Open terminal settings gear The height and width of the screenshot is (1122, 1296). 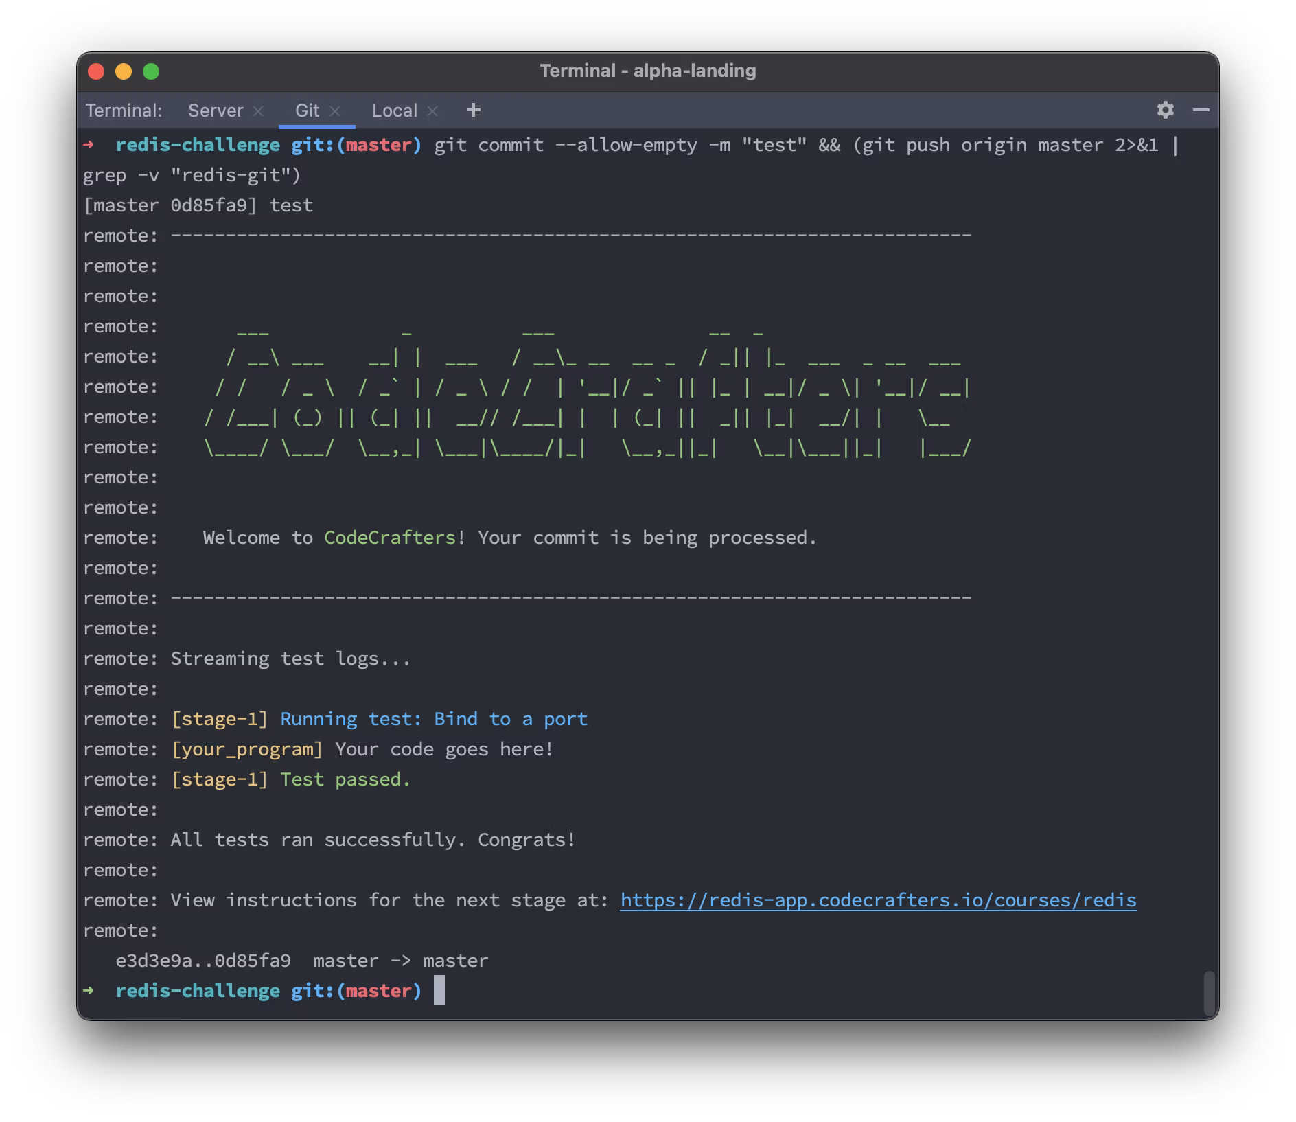point(1166,111)
